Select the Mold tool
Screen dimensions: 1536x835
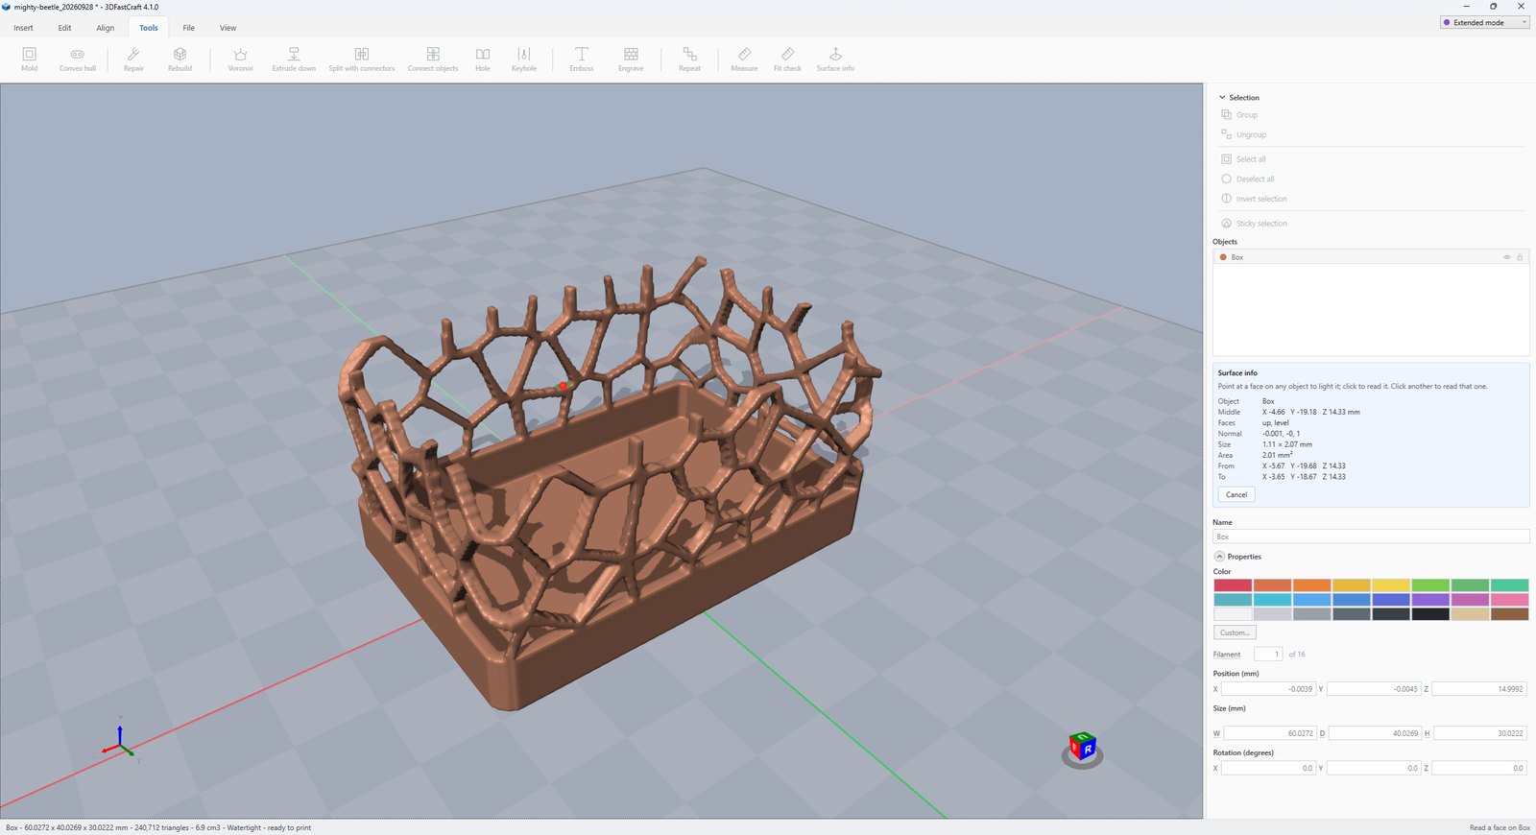30,60
